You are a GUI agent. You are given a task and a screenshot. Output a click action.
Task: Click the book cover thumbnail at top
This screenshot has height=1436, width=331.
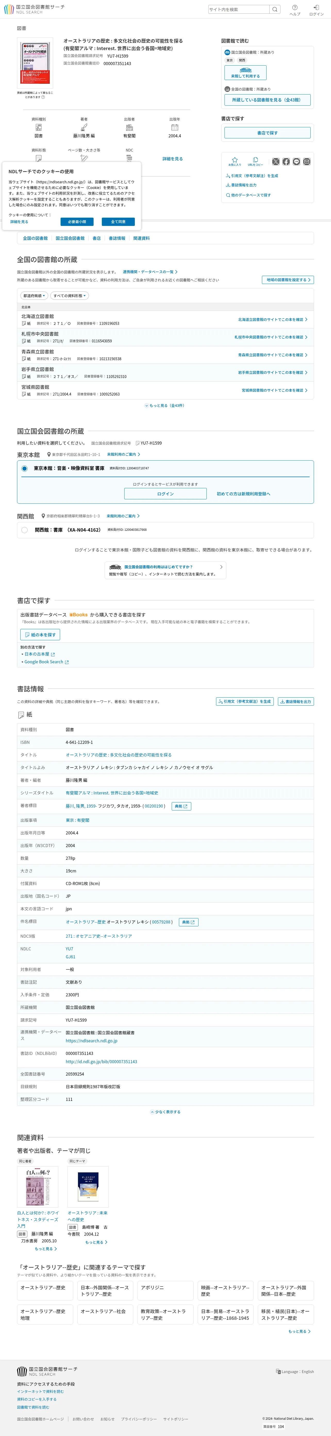(35, 62)
